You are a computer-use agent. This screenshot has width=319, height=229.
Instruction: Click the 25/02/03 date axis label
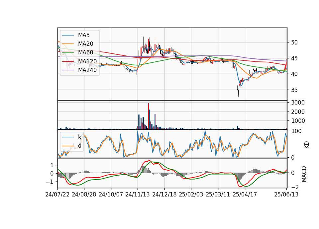pos(191,194)
